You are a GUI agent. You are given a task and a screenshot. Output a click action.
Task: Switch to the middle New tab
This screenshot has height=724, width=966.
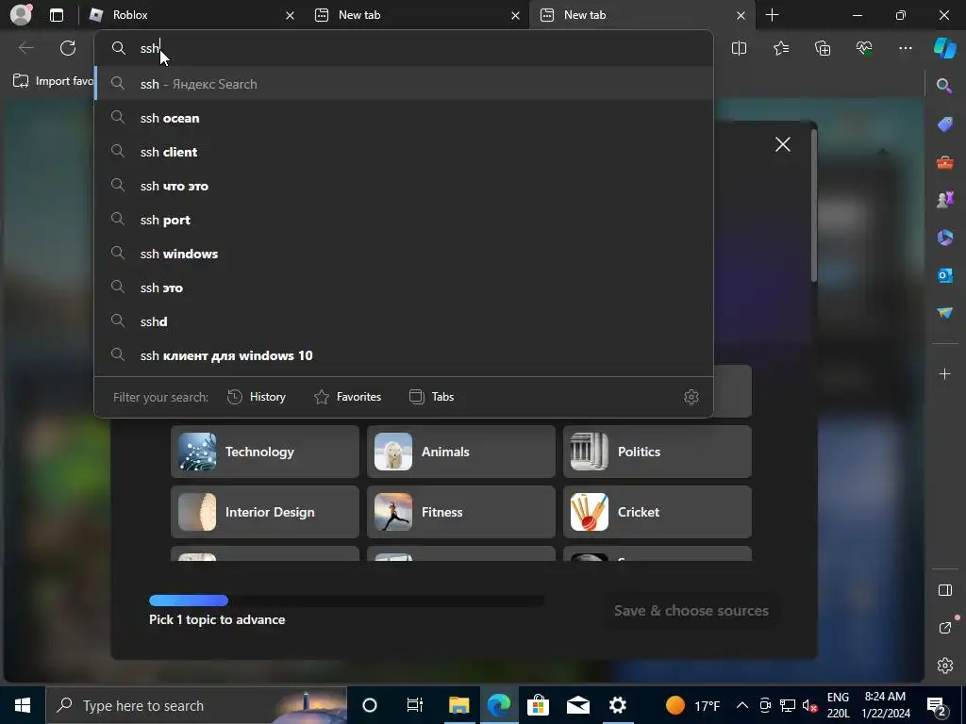(416, 15)
